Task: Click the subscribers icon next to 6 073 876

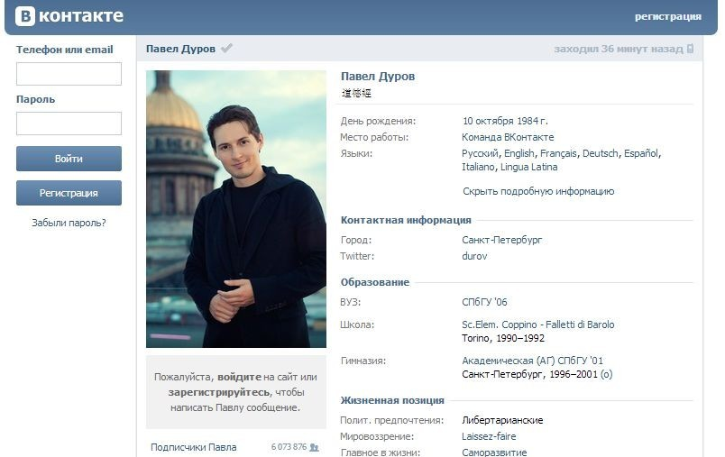Action: point(314,447)
